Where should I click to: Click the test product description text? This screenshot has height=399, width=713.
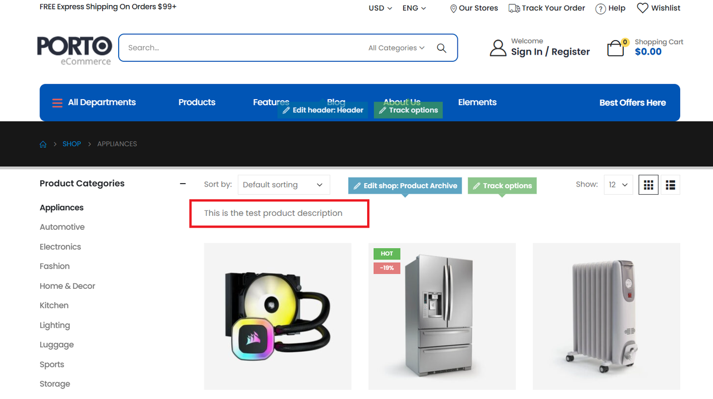coord(273,213)
